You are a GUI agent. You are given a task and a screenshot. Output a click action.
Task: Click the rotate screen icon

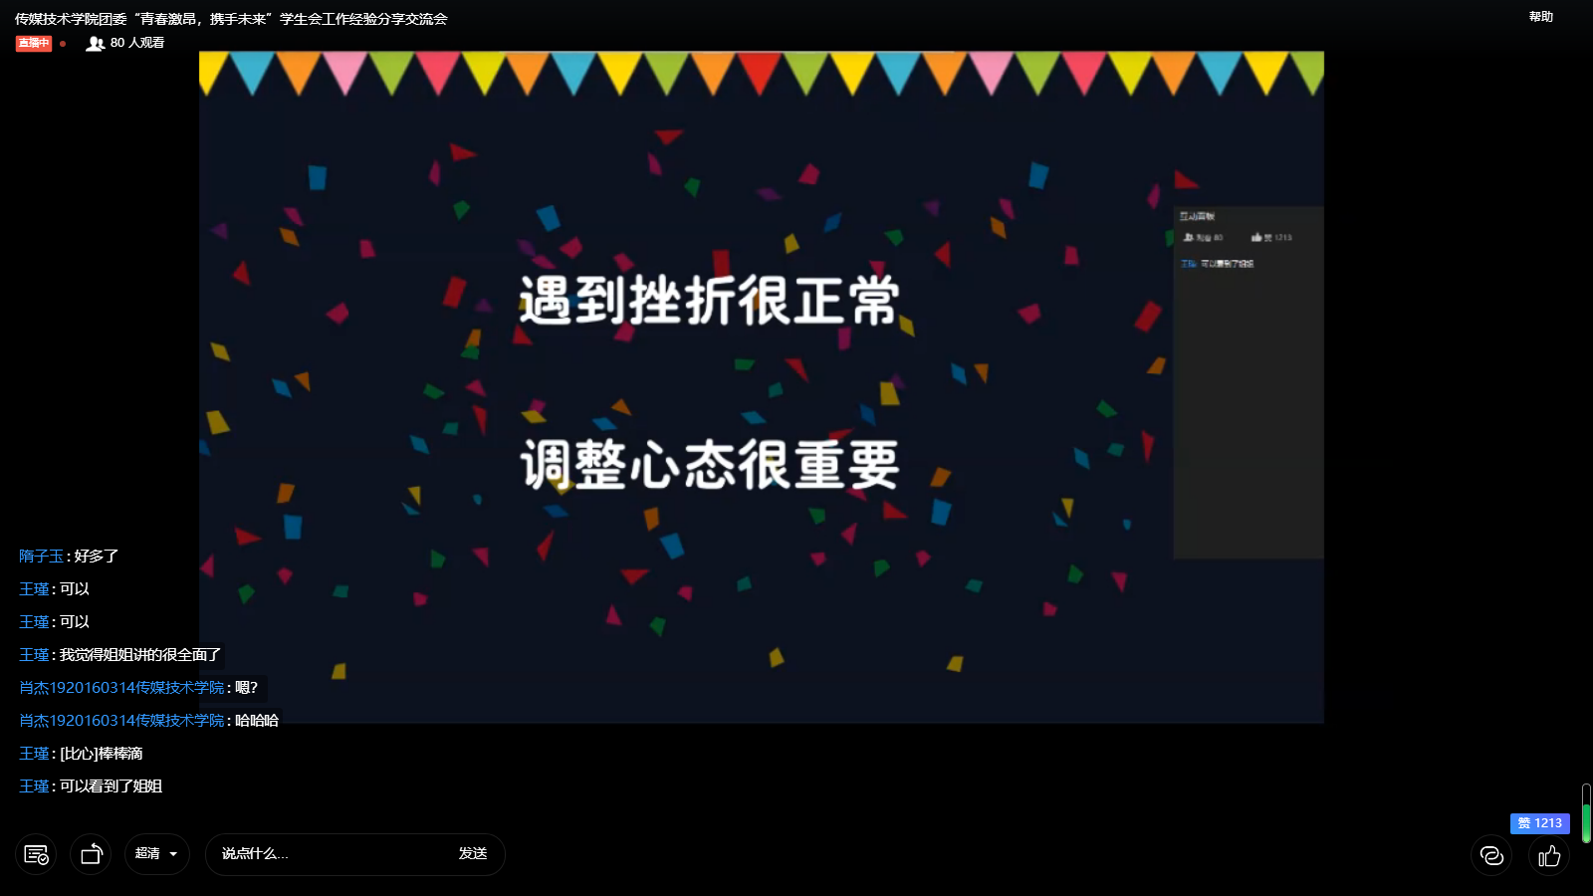click(91, 854)
